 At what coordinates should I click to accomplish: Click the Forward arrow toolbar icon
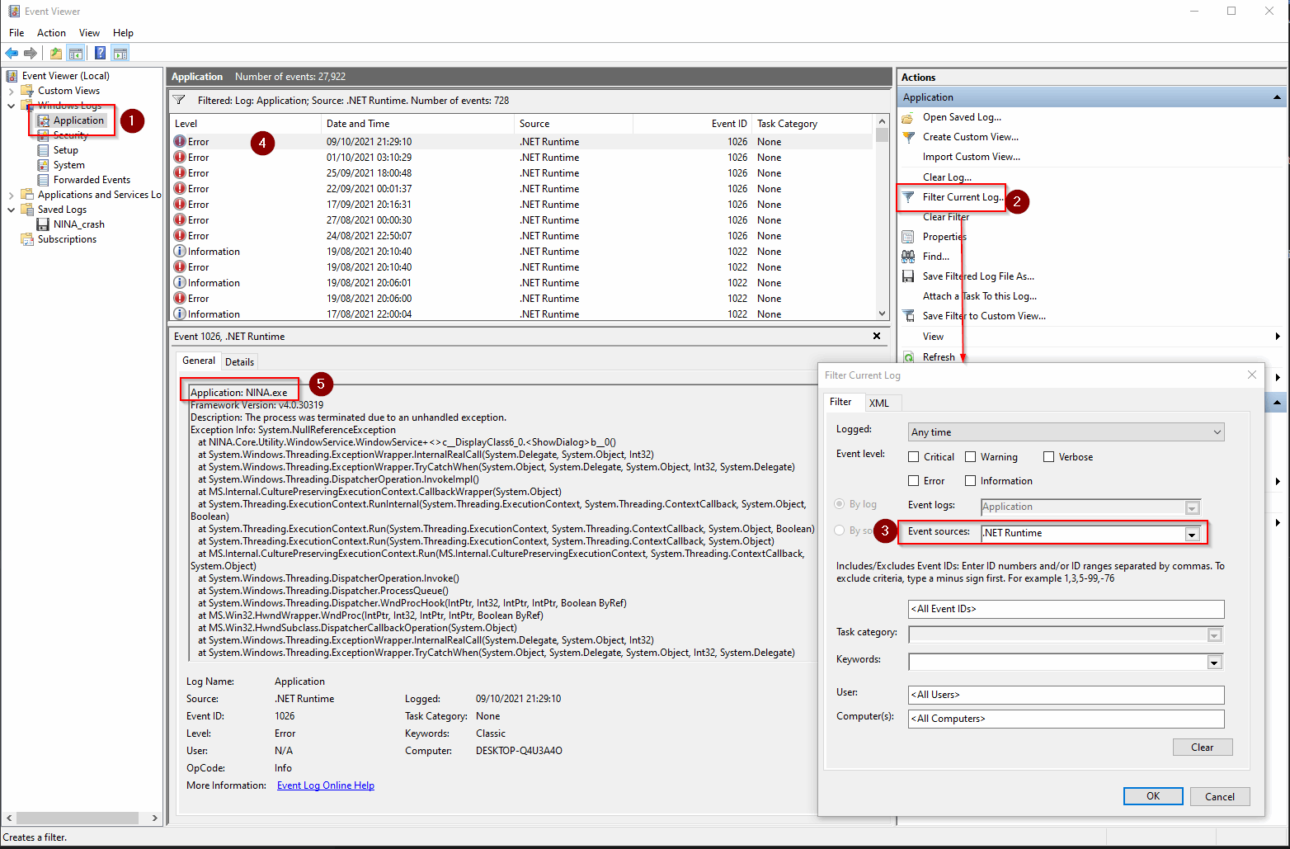(31, 54)
